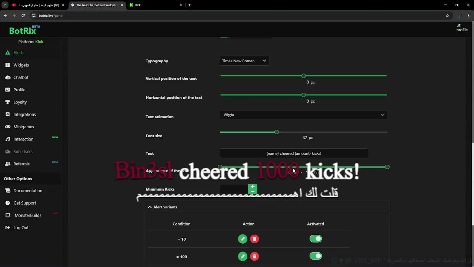Screen dimensions: 474x267
Task: Adjust the horizontal text position slider
Action: click(304, 95)
